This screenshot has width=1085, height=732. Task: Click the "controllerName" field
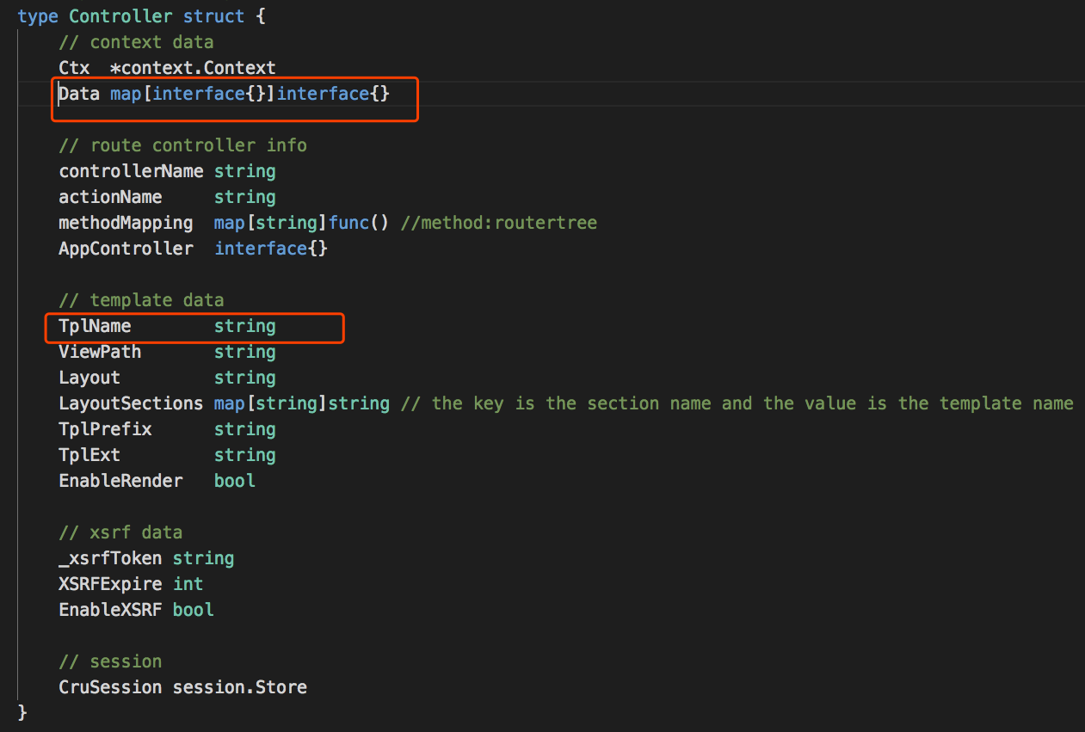(x=131, y=171)
